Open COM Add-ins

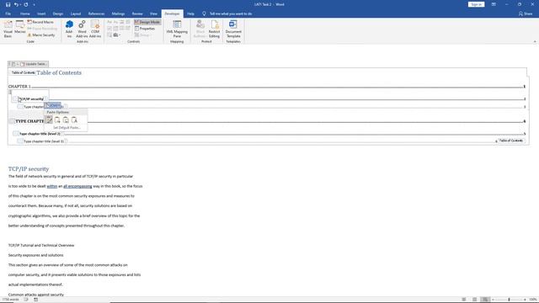95,29
